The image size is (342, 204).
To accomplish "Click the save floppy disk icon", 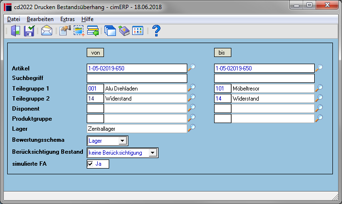I will click(x=29, y=31).
